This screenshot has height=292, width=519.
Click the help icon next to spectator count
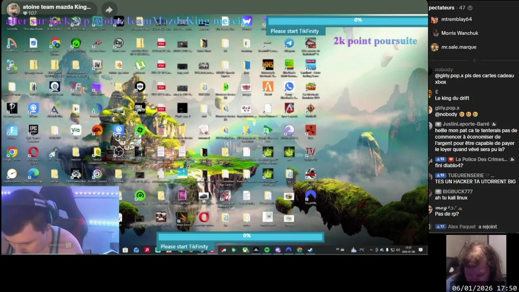click(x=470, y=8)
